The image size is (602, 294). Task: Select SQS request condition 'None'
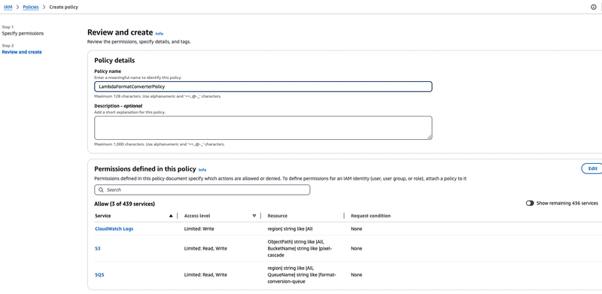point(356,274)
